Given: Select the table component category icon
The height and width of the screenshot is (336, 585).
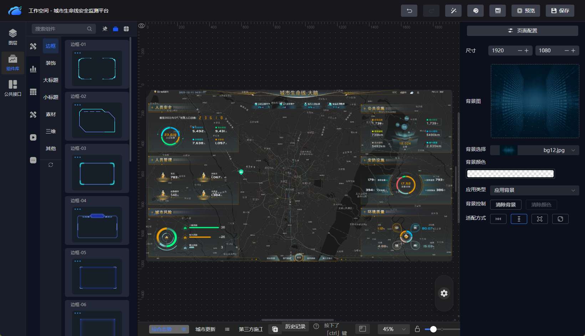Looking at the screenshot, I should (33, 92).
